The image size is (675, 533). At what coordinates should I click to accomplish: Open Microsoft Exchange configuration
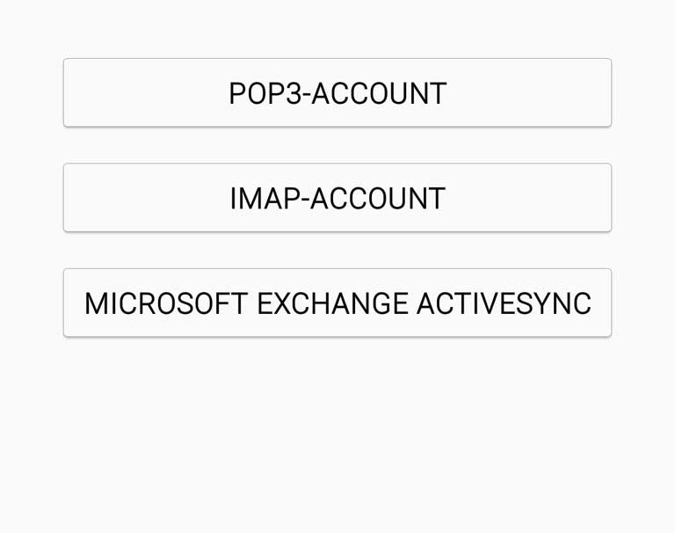point(337,303)
